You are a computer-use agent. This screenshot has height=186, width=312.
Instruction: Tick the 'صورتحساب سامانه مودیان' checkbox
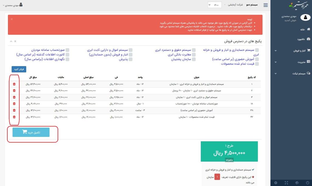(67, 50)
